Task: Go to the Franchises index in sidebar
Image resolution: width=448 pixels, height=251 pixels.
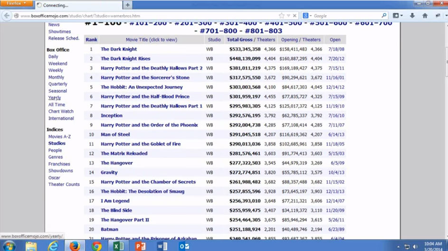Action: [x=59, y=164]
